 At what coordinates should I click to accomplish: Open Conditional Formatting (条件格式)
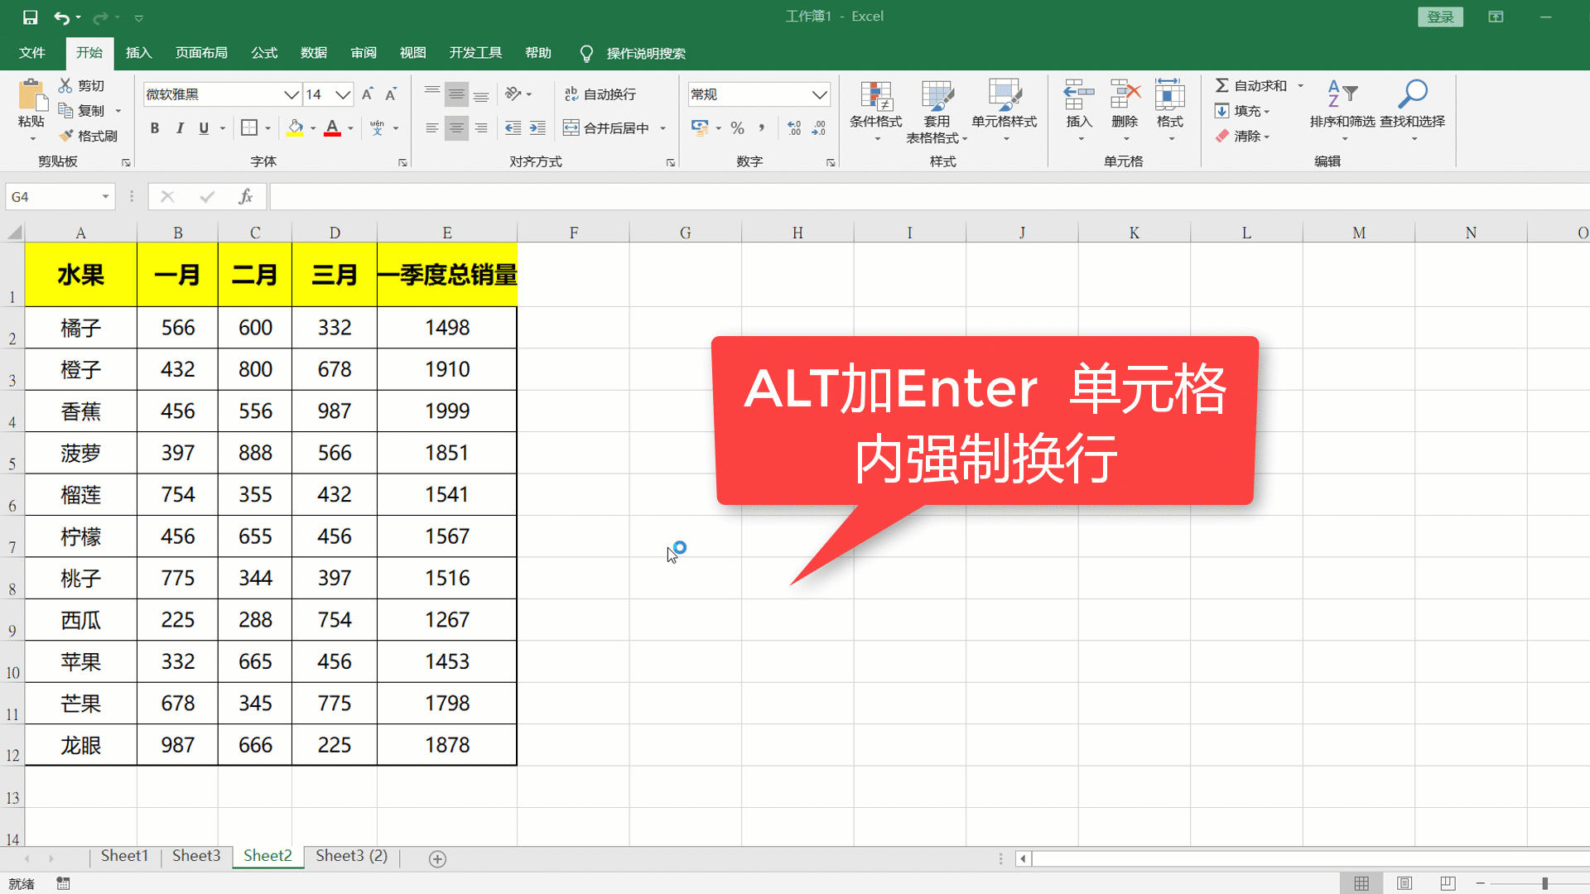click(x=876, y=110)
